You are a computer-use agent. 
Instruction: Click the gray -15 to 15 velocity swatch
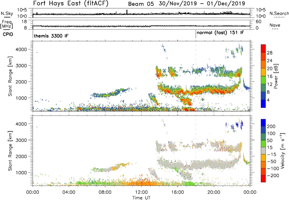pyautogui.click(x=263, y=151)
